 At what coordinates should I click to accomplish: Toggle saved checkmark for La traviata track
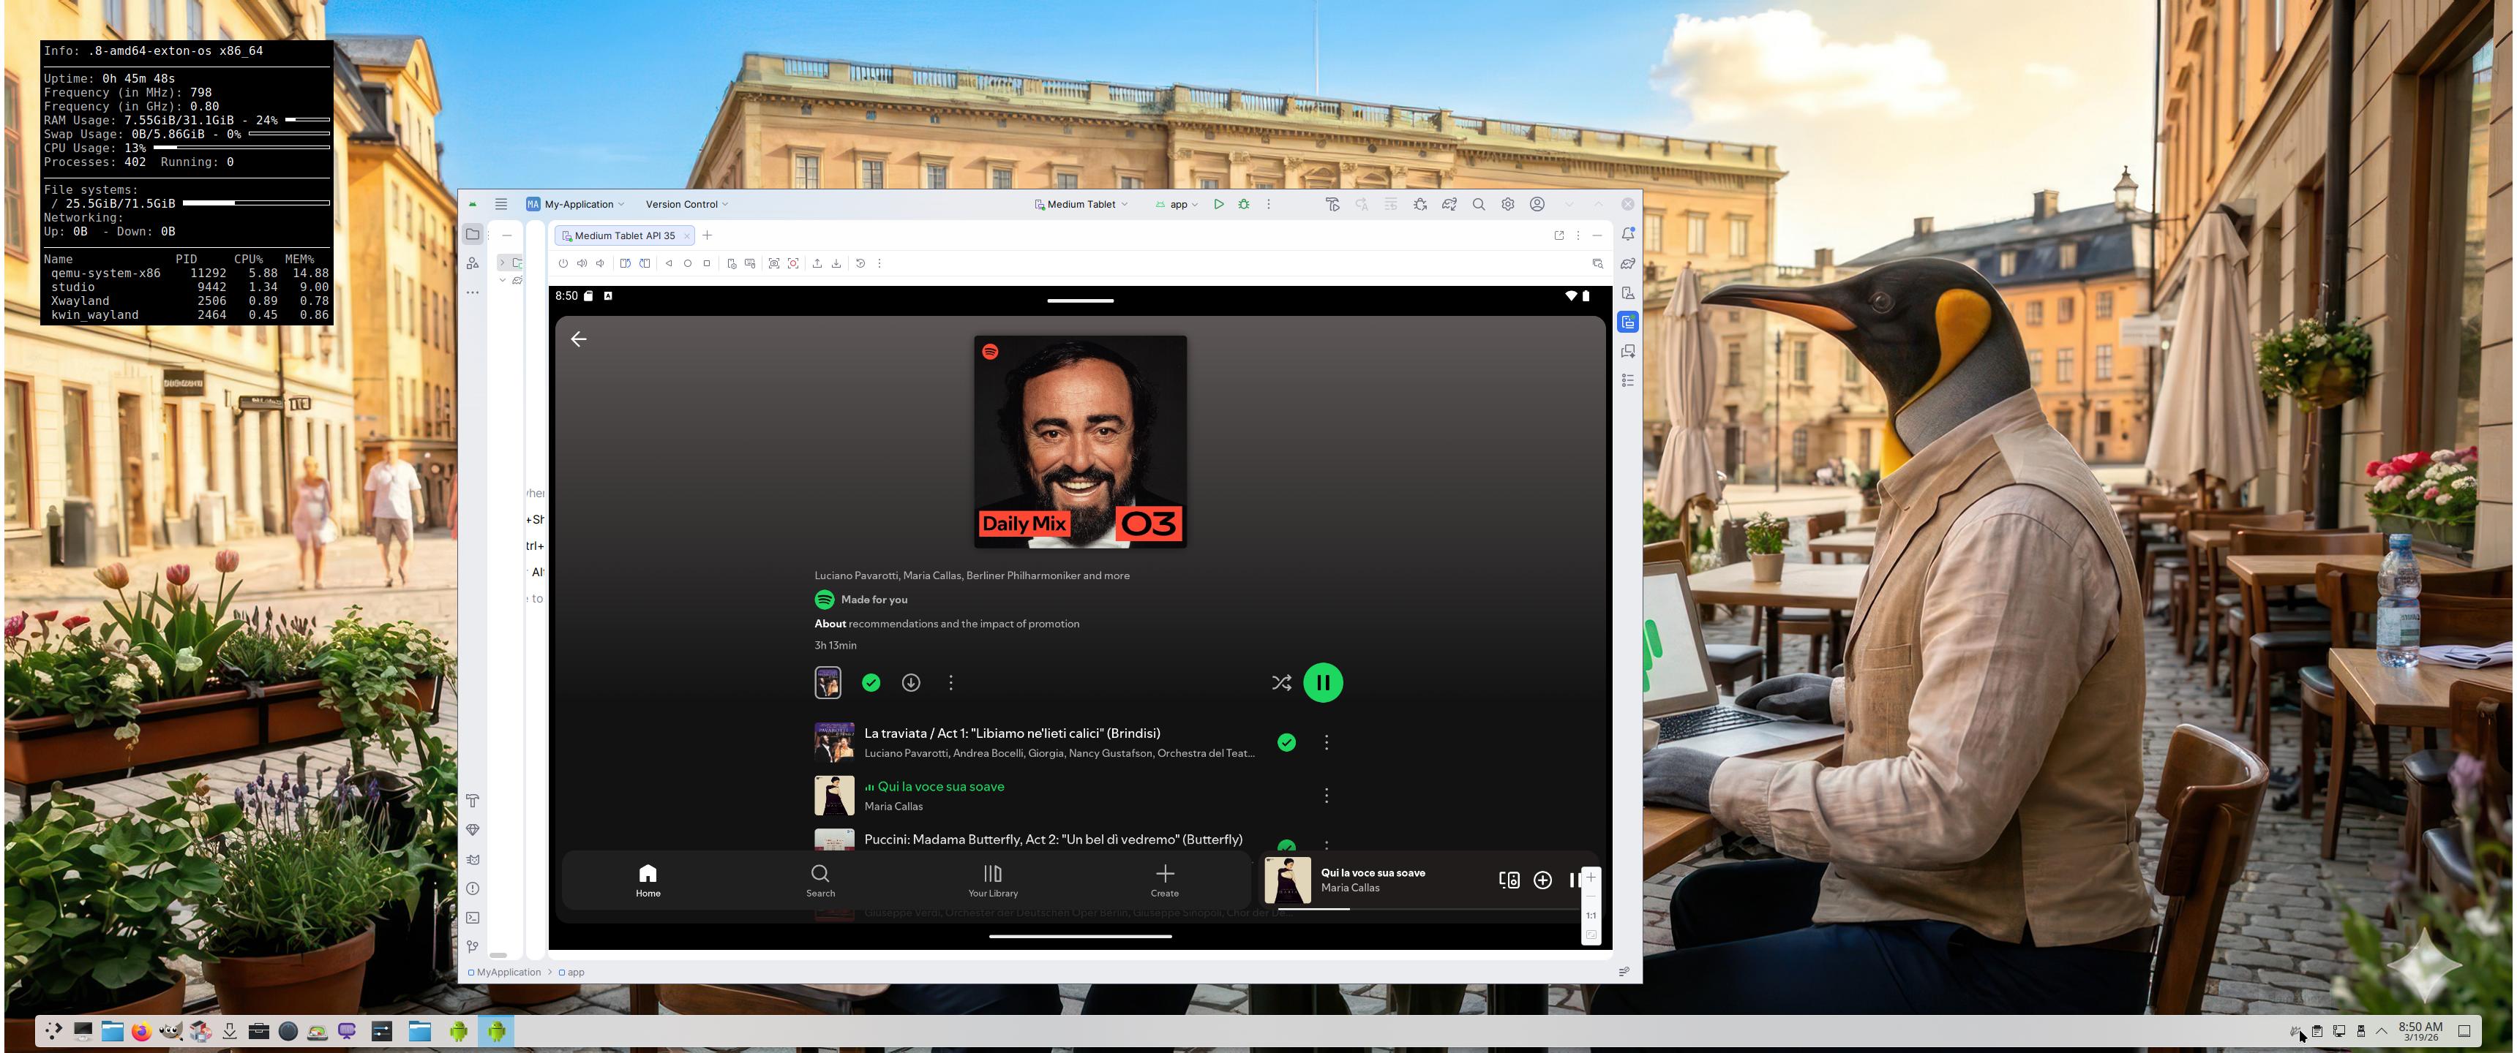click(1287, 742)
